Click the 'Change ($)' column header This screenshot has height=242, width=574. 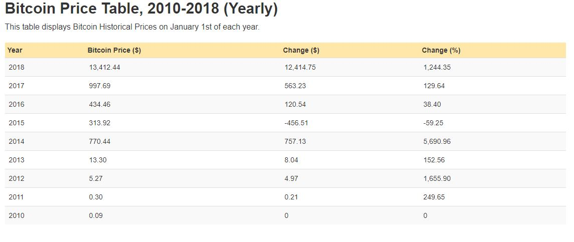(301, 51)
